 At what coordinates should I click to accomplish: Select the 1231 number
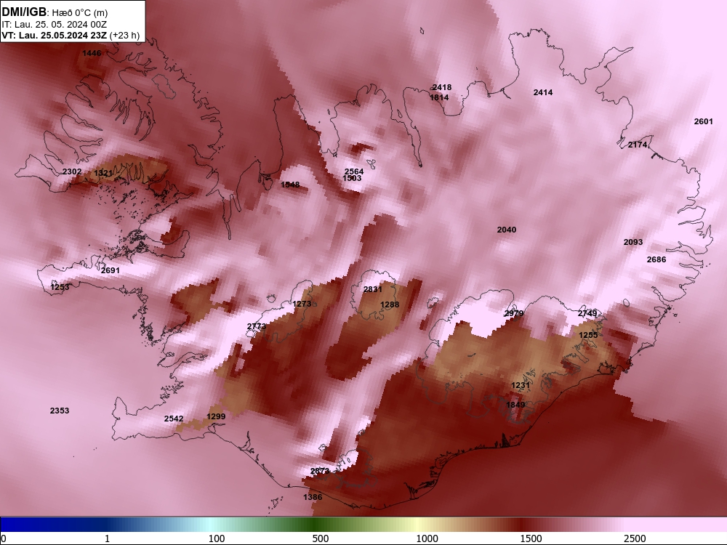521,385
